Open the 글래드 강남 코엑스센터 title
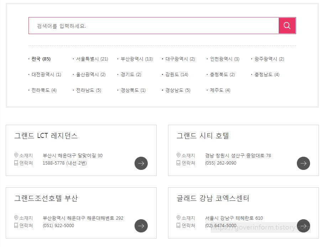Screen dimensions: 325x247 coord(213,198)
